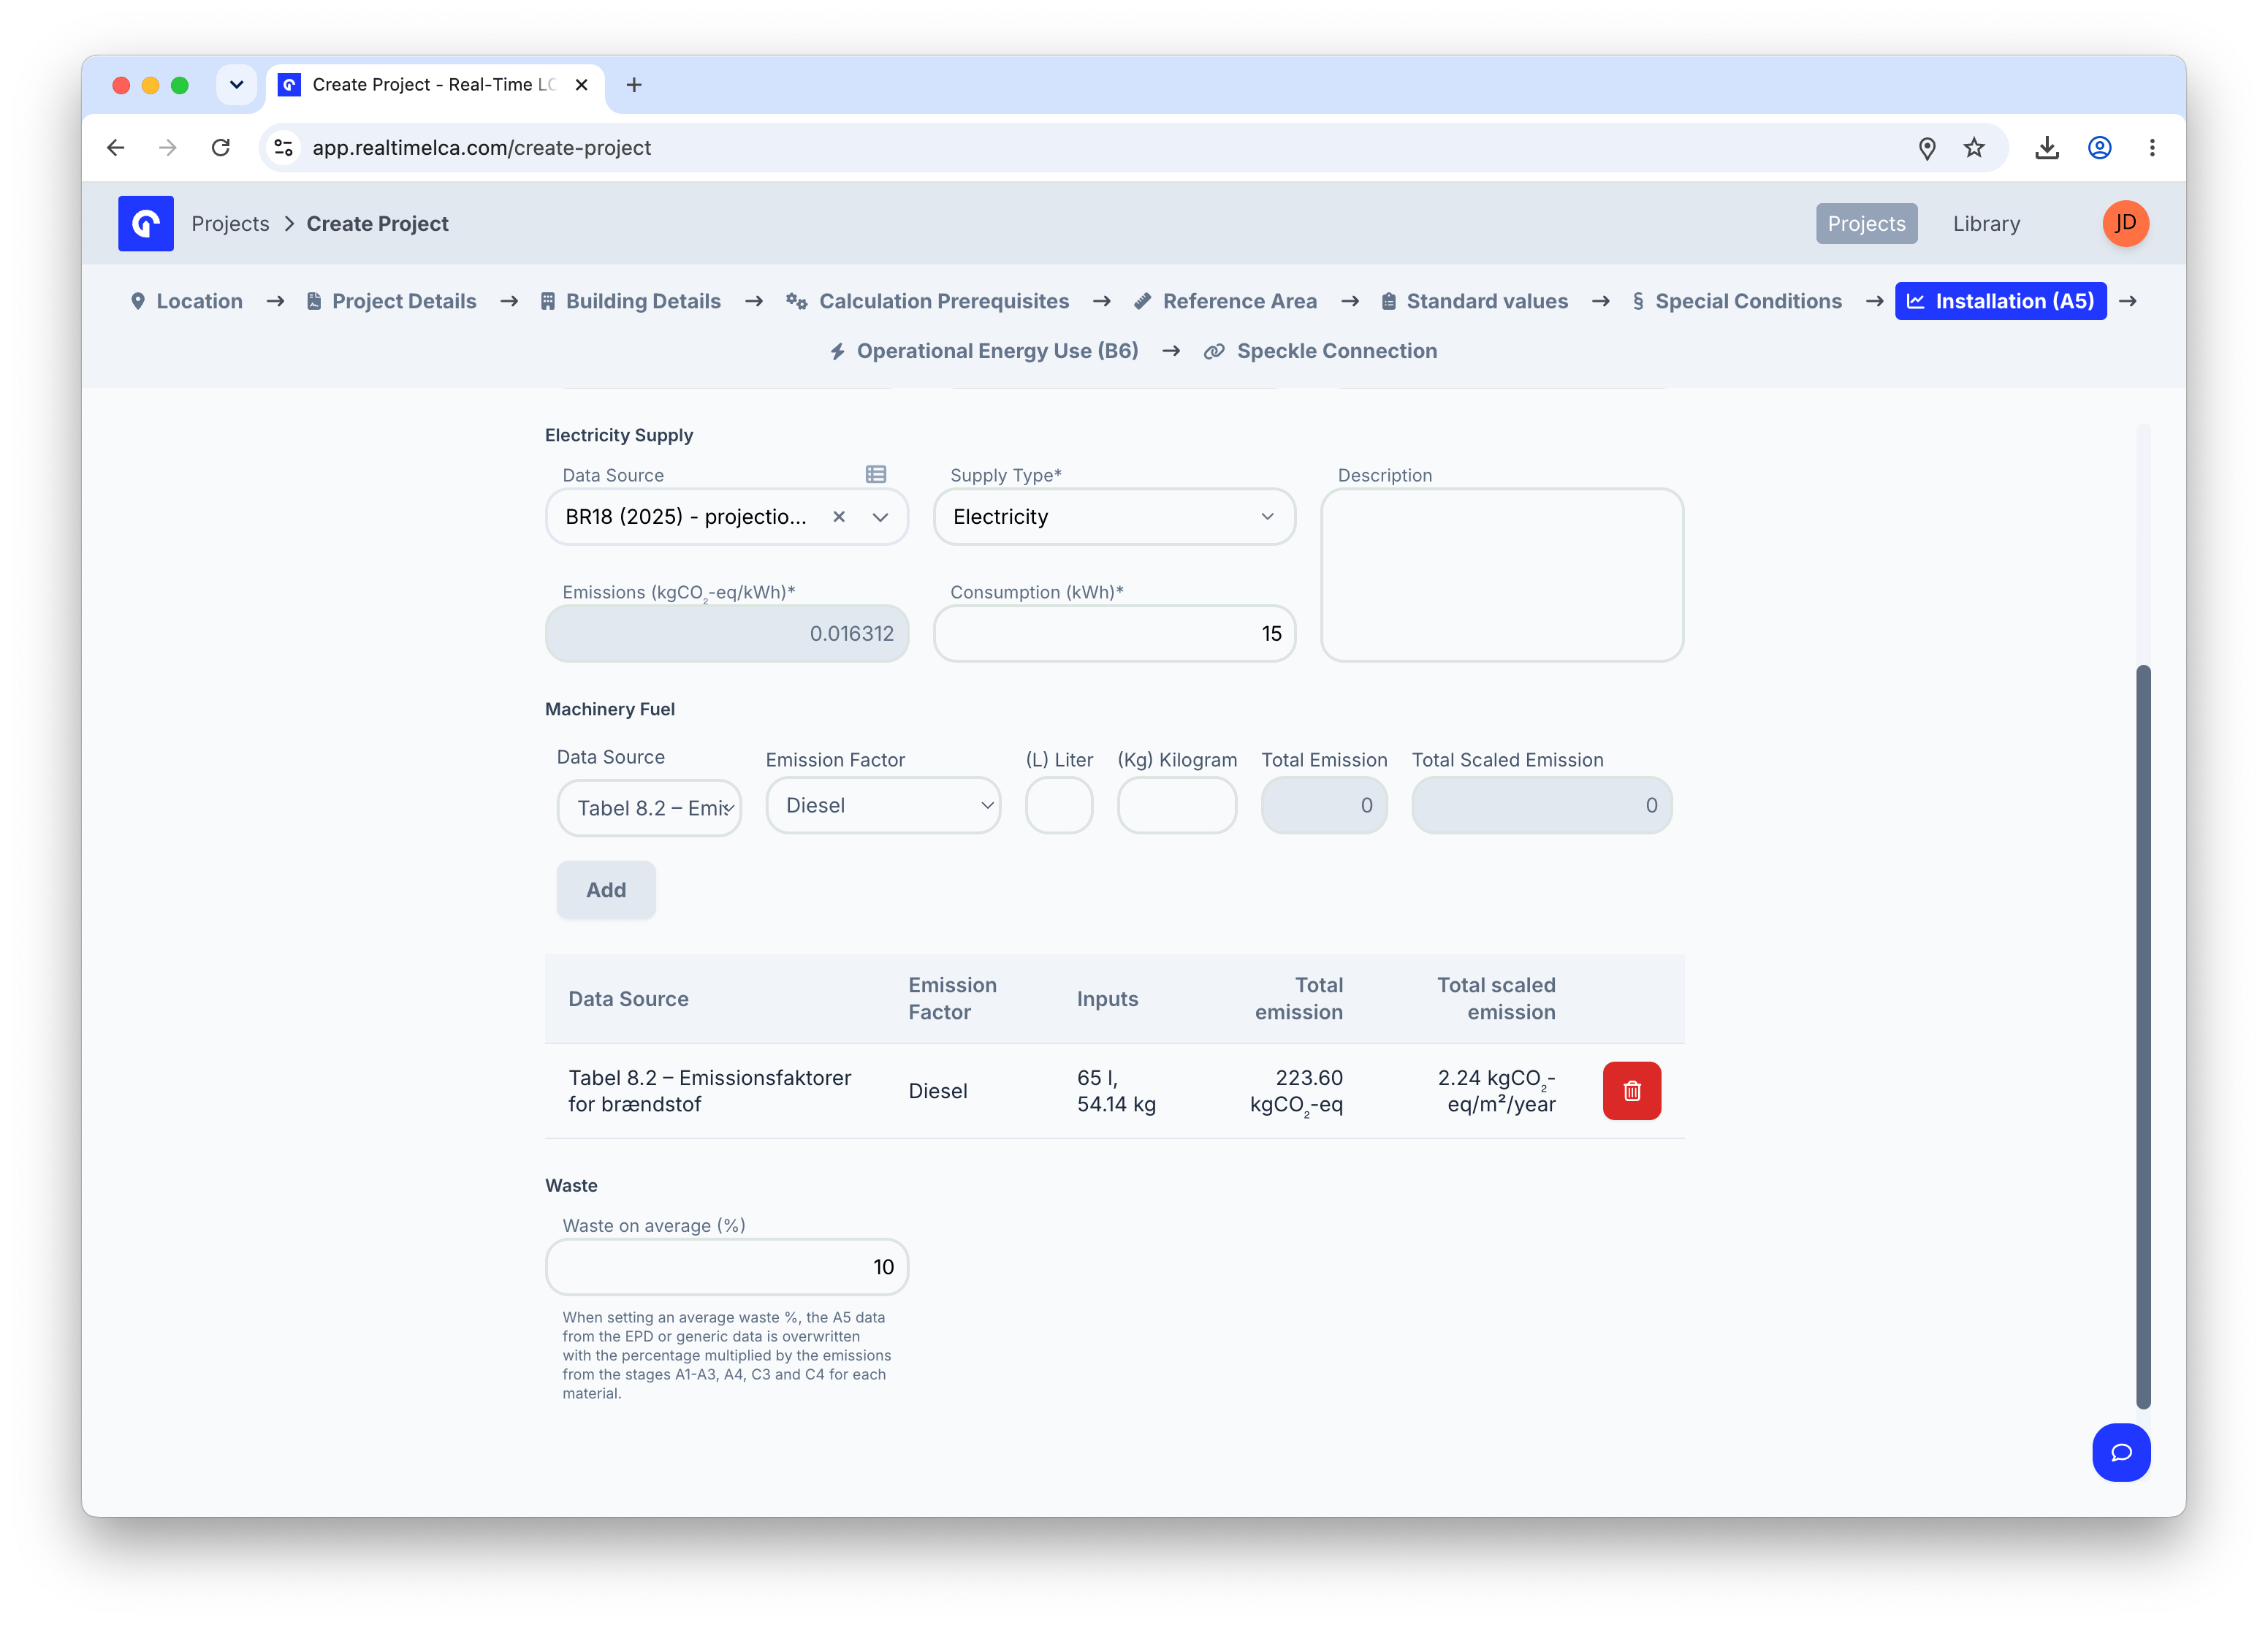View site information icon
Screen dimensions: 2268x1625
coord(284,148)
